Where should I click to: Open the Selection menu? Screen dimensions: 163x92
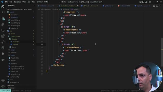[17, 2]
